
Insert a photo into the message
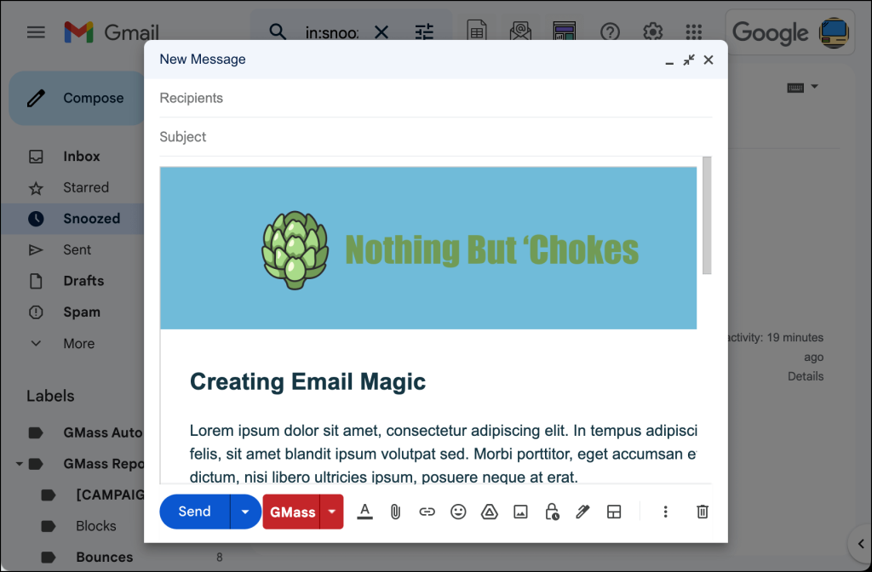click(520, 512)
